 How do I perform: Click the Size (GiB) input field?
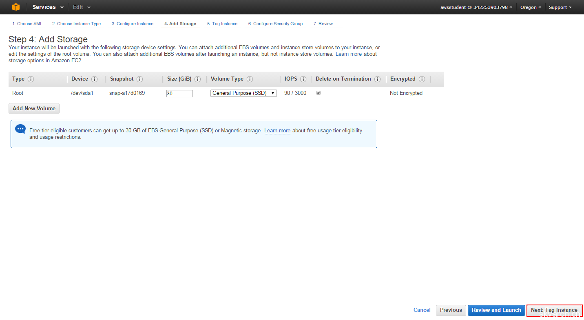[x=179, y=94]
